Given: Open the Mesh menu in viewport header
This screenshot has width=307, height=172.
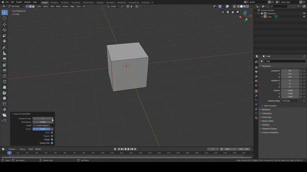Looking at the screenshot, I should pyautogui.click(x=58, y=6).
